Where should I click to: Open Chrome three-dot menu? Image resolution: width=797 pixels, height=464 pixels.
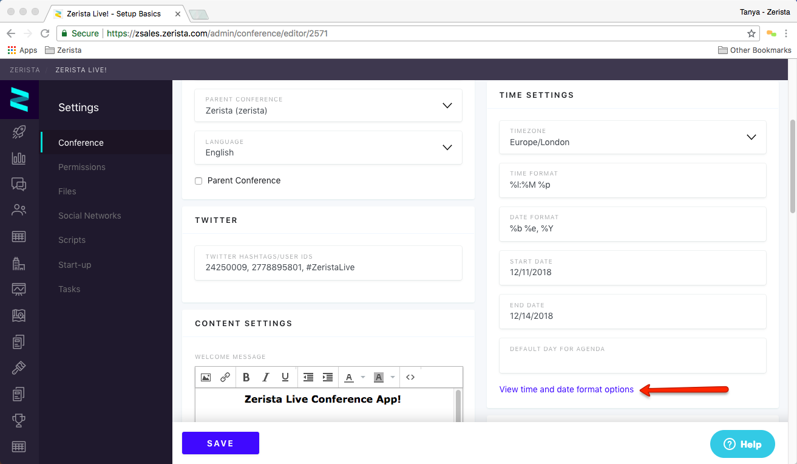(786, 33)
